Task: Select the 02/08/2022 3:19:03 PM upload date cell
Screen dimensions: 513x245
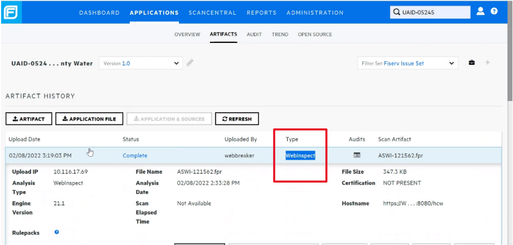Action: [x=40, y=155]
